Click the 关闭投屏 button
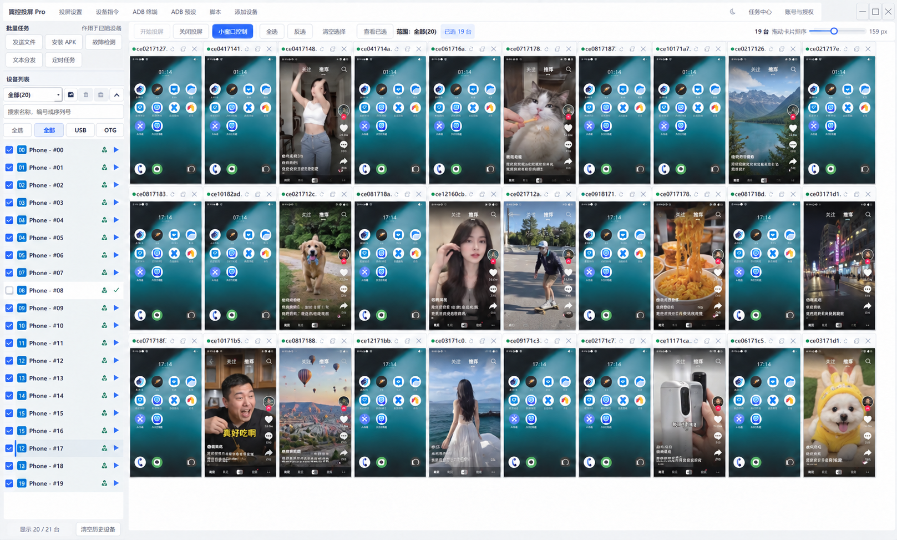 tap(191, 32)
